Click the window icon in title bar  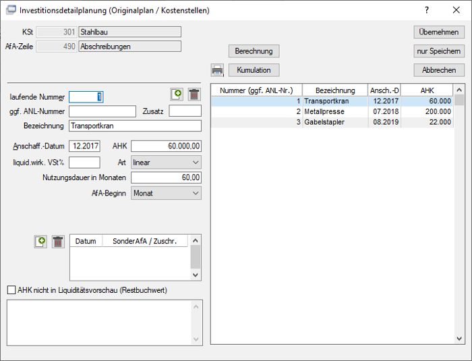pyautogui.click(x=11, y=10)
